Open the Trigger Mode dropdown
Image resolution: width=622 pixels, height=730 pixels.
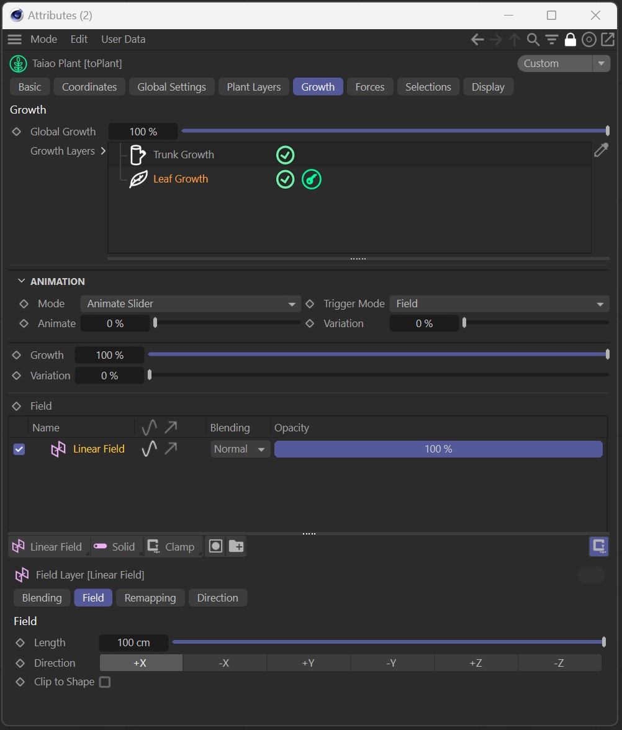pyautogui.click(x=499, y=304)
